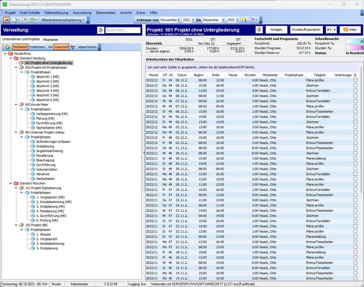Open the Mitarbeitereinsatzplanung dropdown
The image size is (364, 287).
click(x=63, y=20)
